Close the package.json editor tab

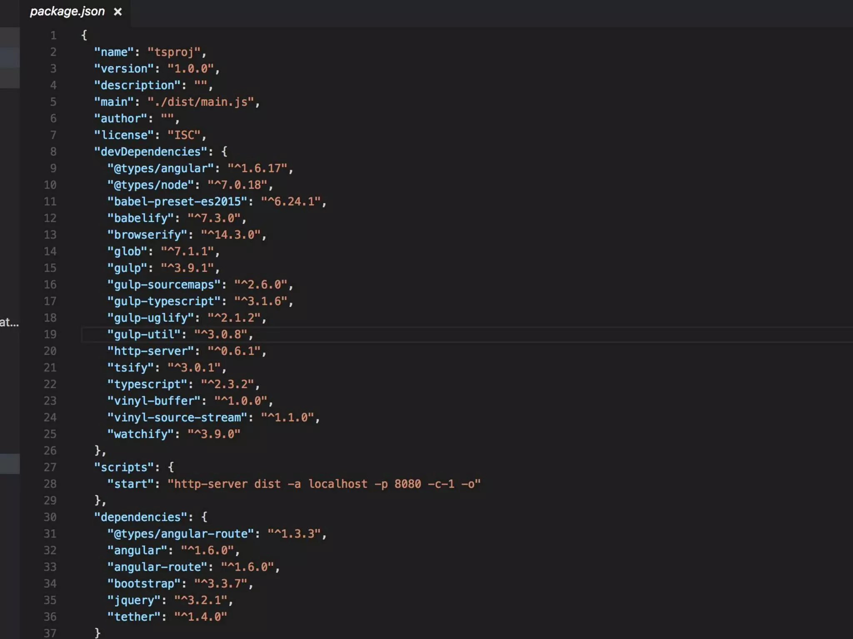[118, 12]
